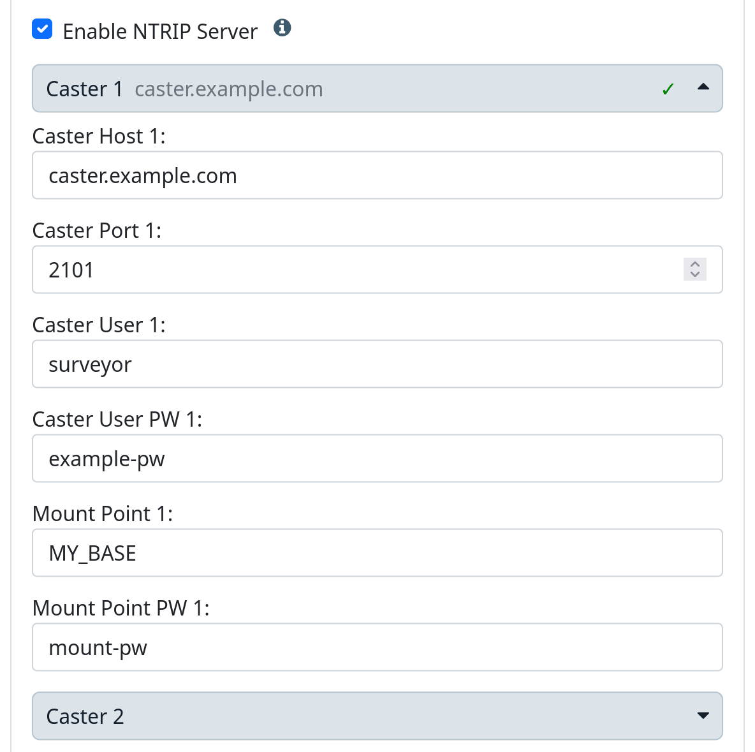Click the Caster Port 1: label
755x752 pixels.
97,230
